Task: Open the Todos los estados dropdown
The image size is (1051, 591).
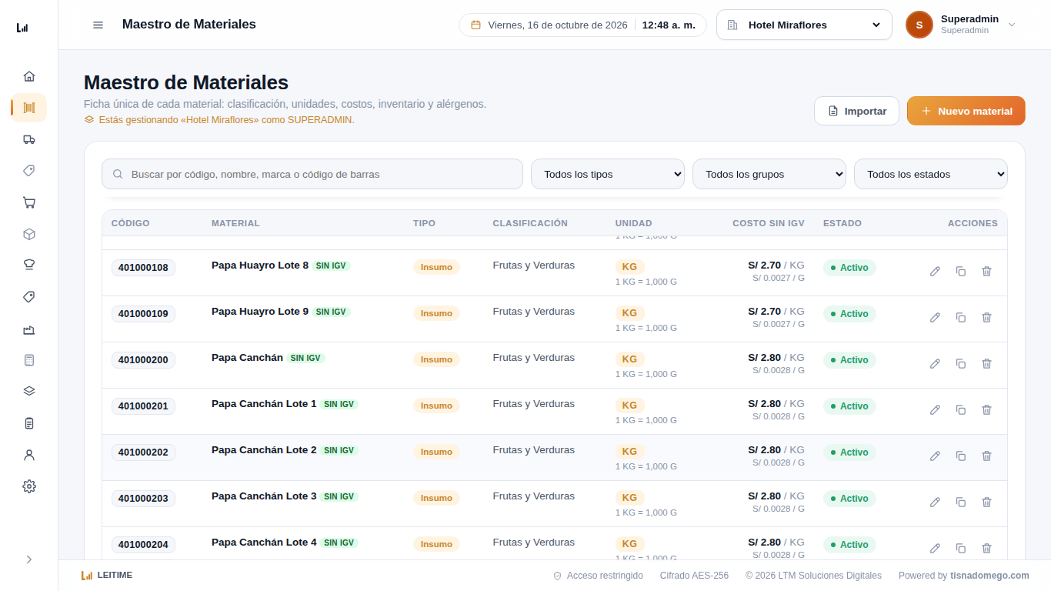Action: tap(931, 174)
